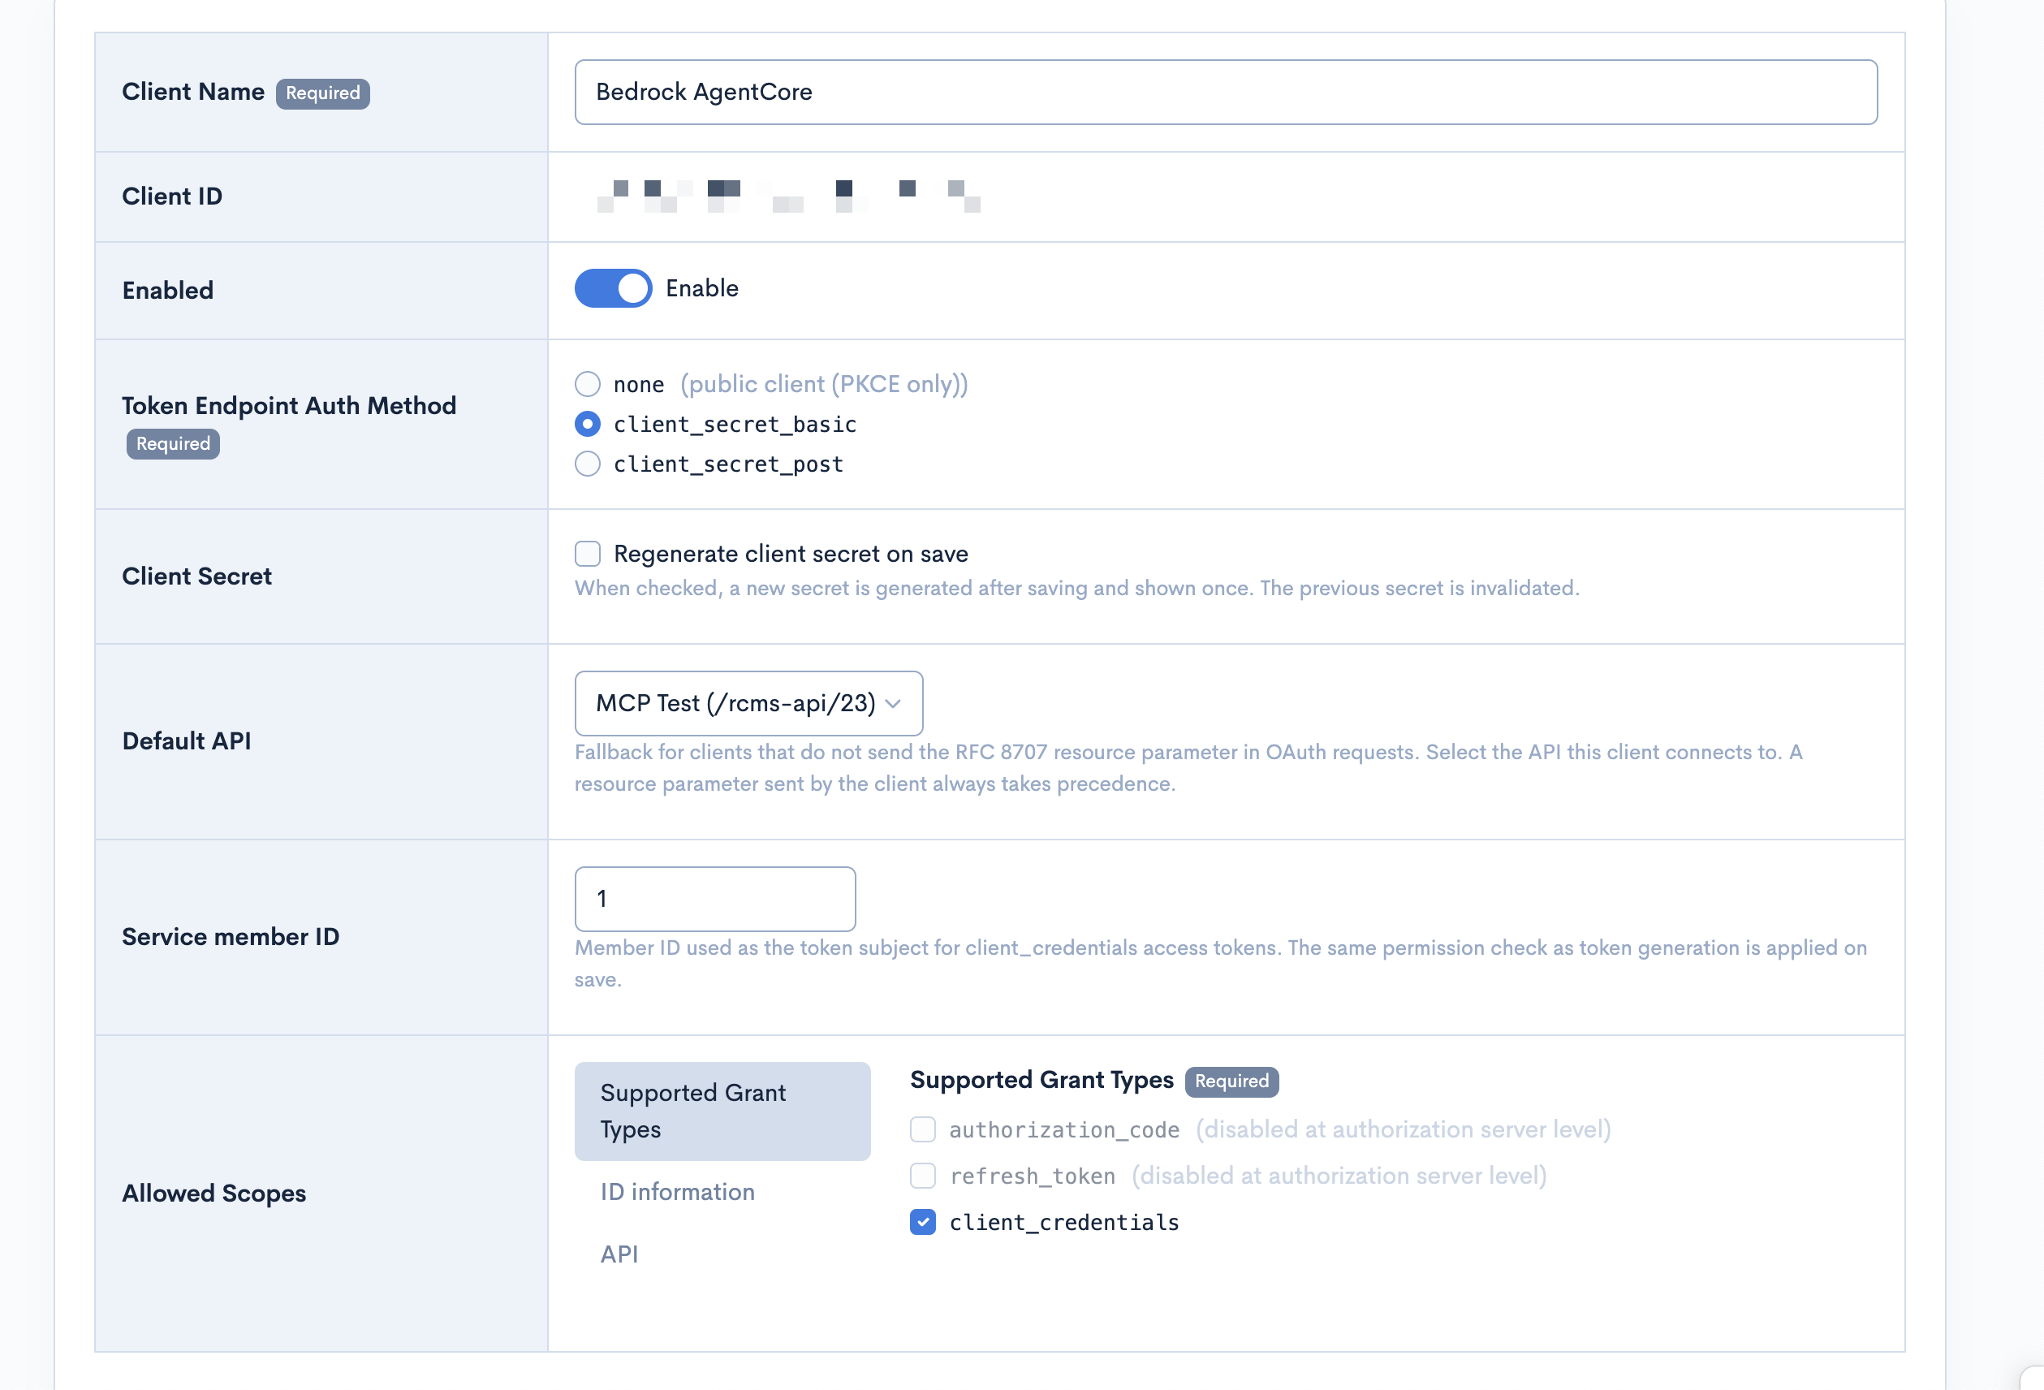
Task: Click the Required badge beside Client Name
Action: coord(323,93)
